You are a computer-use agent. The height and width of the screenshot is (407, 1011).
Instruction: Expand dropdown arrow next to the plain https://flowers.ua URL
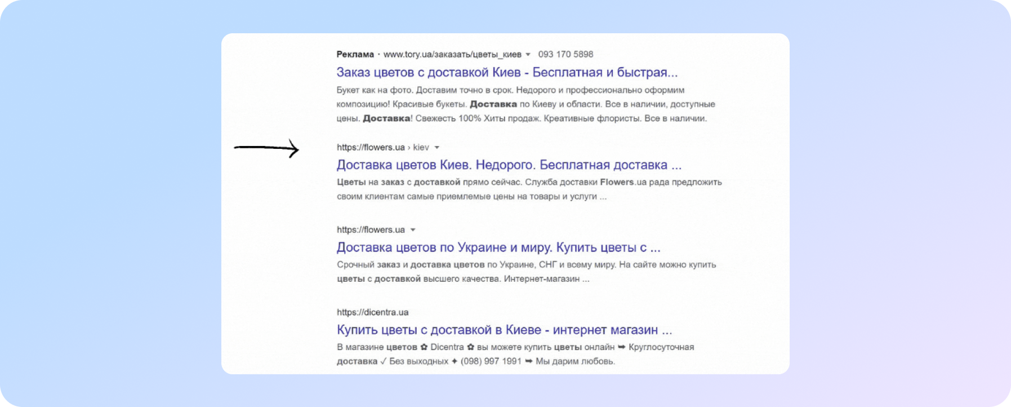[x=413, y=230]
